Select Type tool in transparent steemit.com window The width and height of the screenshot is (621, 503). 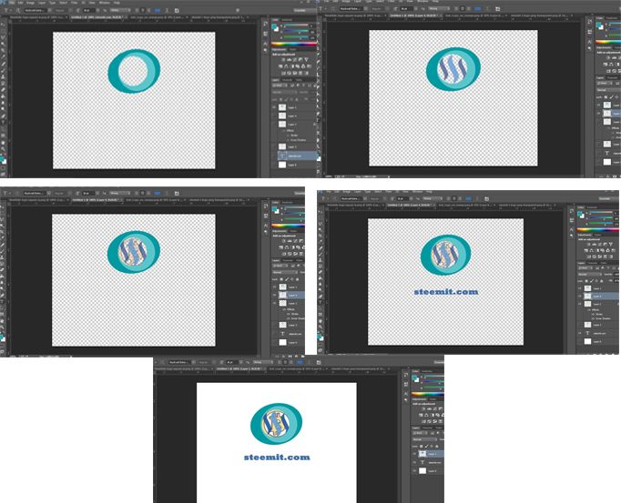pos(321,302)
